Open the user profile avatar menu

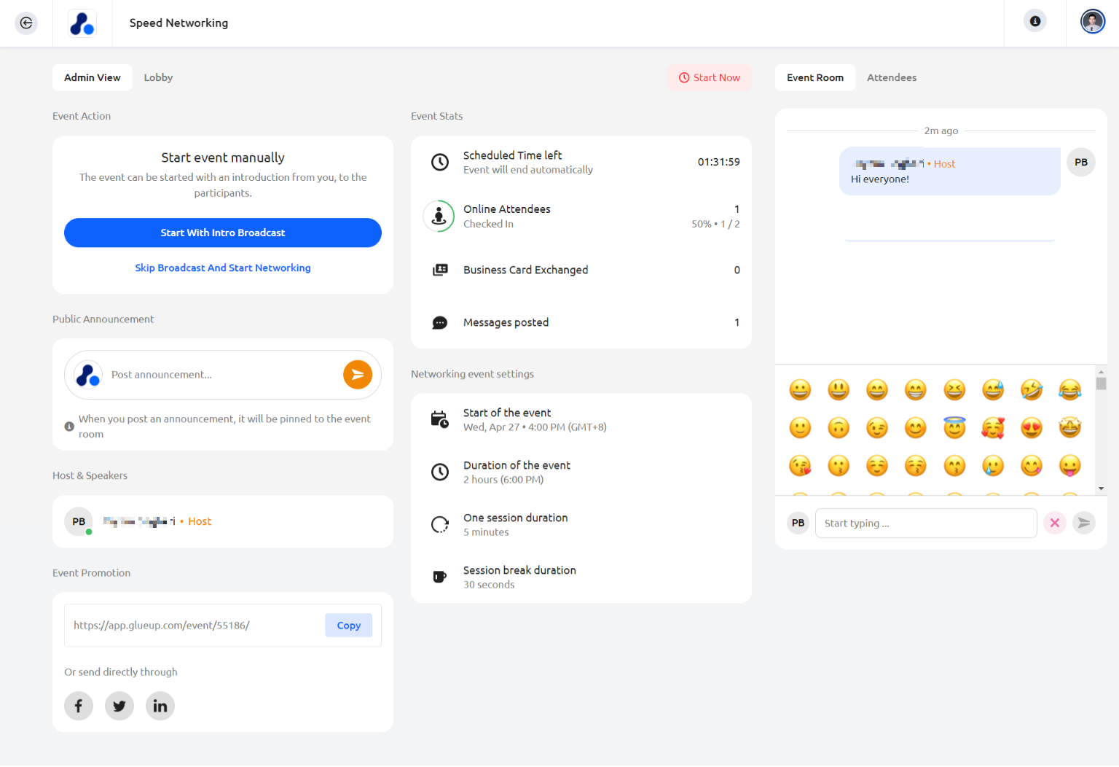click(1092, 22)
